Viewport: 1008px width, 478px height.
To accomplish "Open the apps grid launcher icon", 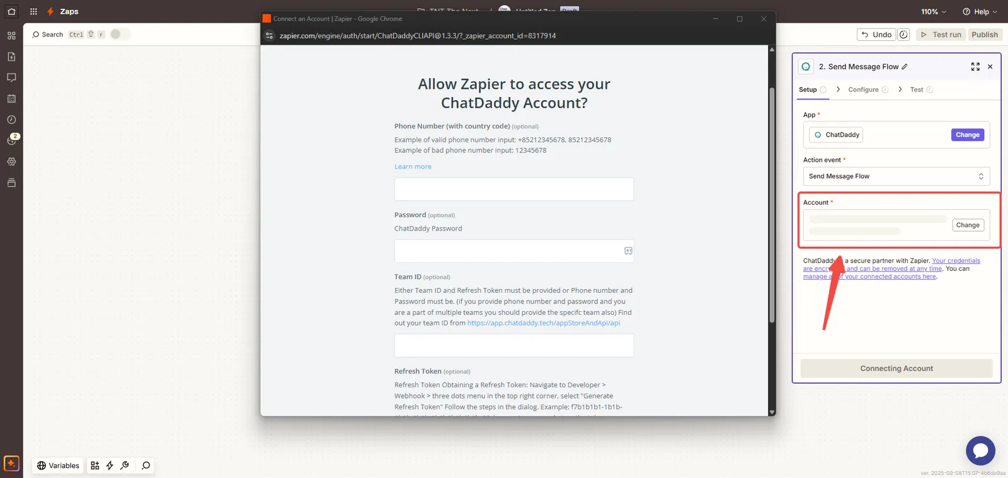I will click(x=33, y=11).
